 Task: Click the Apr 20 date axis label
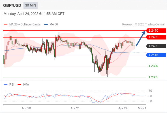point(26,108)
